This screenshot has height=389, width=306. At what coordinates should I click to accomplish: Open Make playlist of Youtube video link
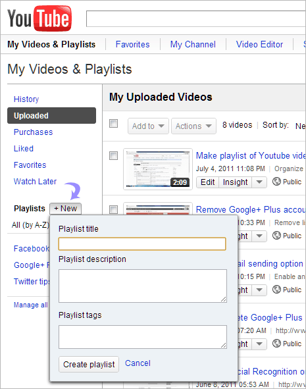coord(251,155)
